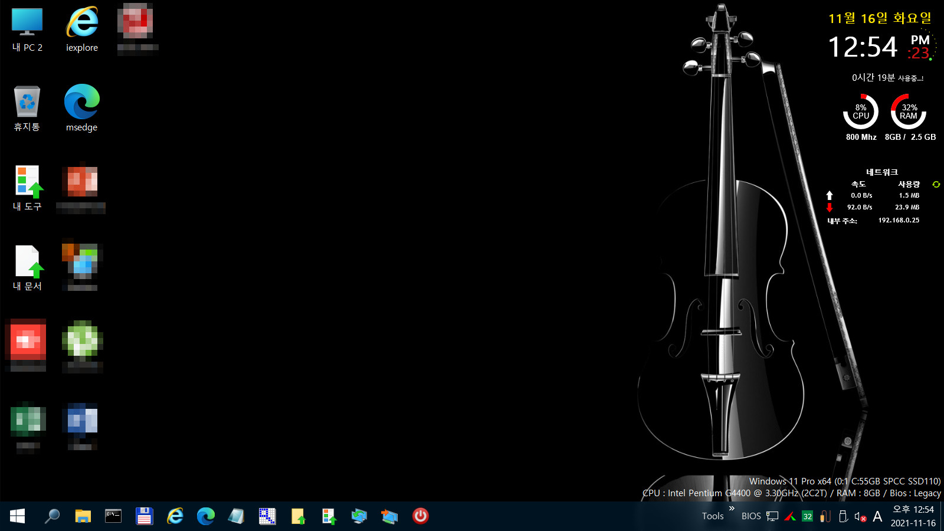
Task: Open the notepad taskbar icon
Action: pyautogui.click(x=237, y=516)
